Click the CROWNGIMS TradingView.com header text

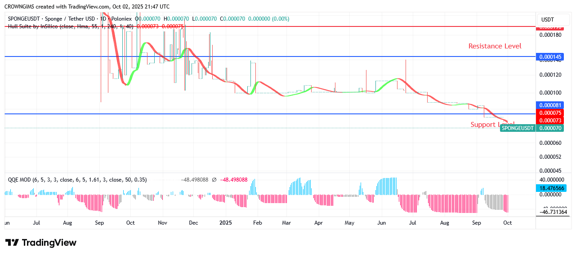[87, 7]
